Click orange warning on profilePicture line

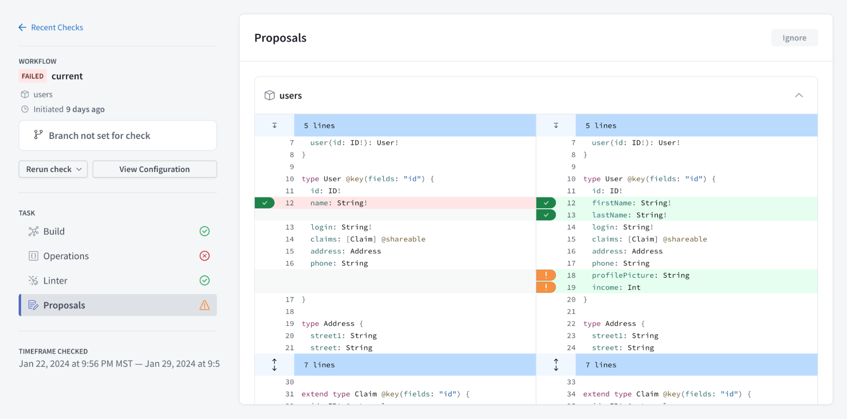[x=546, y=275]
